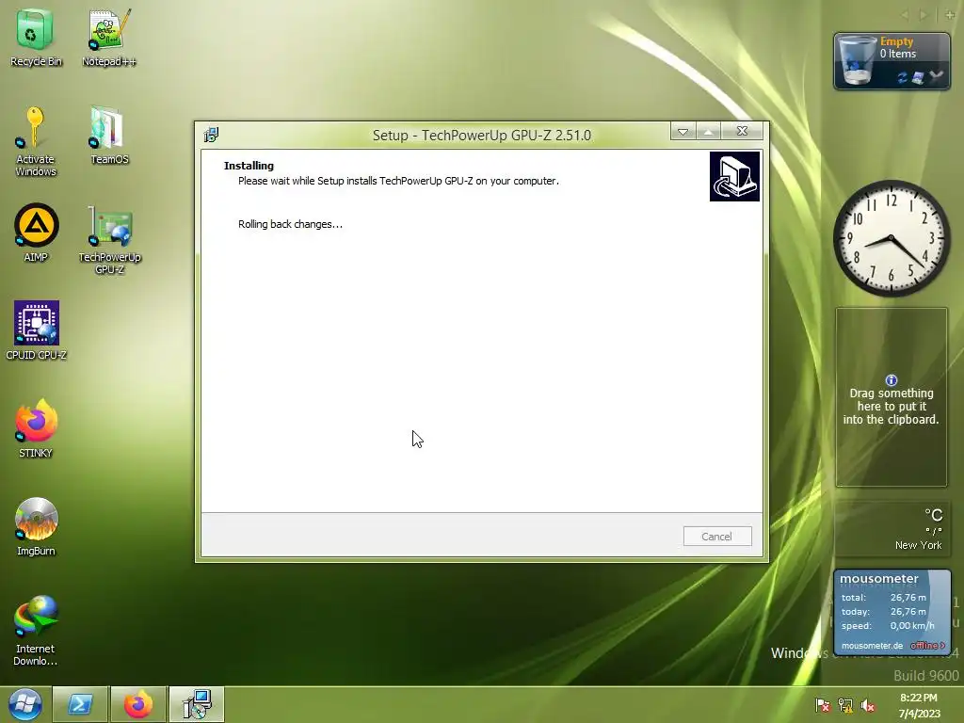
Task: Launch Notepad++ from the desktop
Action: [109, 38]
